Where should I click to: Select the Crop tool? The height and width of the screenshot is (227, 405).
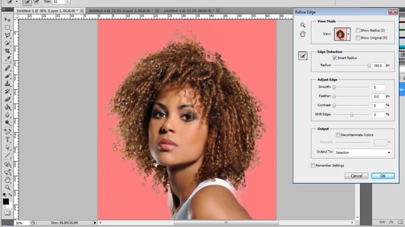tap(8, 51)
